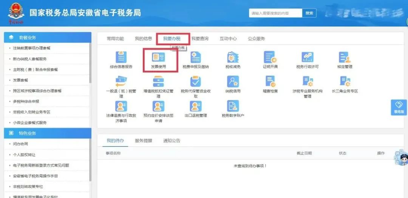Open 新办纳税人套餐服务 link
This screenshot has height=198, width=408.
coord(30,59)
